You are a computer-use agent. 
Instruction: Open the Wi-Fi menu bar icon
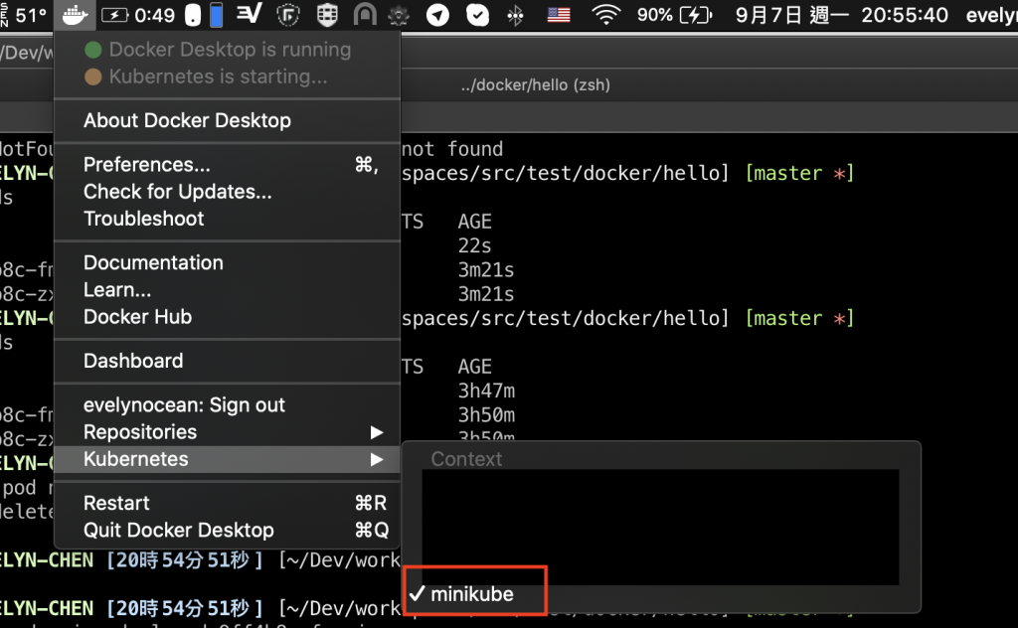click(x=606, y=14)
